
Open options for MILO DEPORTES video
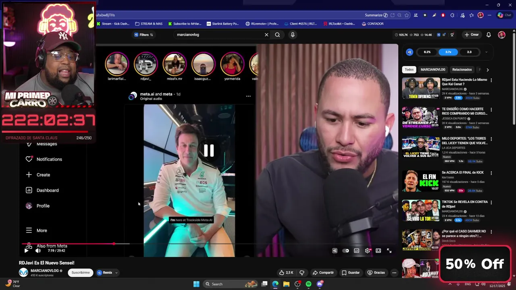(491, 139)
